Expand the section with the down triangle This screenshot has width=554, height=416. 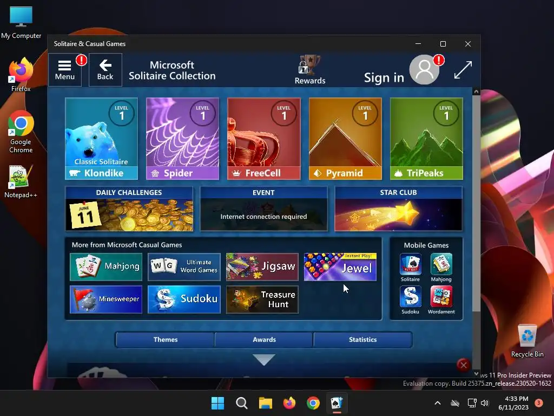(264, 360)
